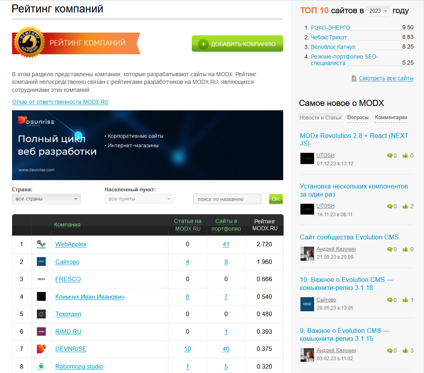
Task: Click comment icon on Evolution CMS community post
Action: tap(390, 249)
